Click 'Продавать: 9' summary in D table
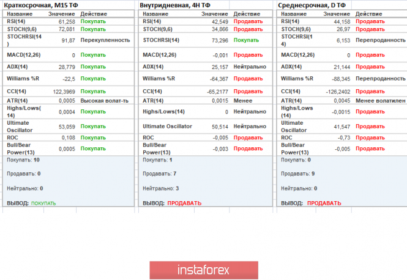The image size is (407, 280). [x=297, y=174]
